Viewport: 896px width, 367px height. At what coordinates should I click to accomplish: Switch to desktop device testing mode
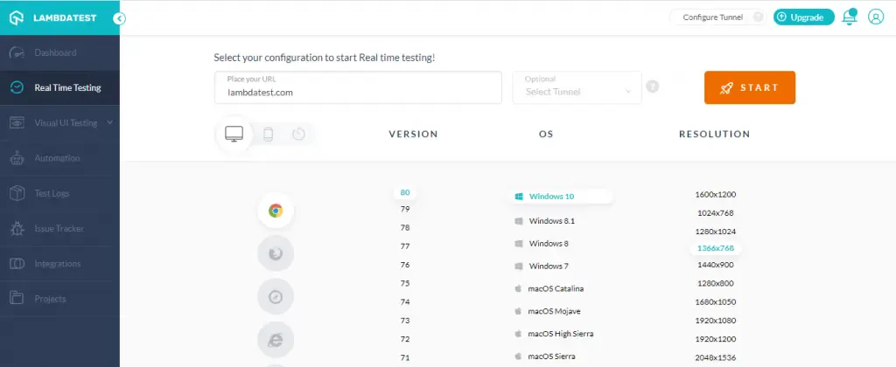[234, 134]
